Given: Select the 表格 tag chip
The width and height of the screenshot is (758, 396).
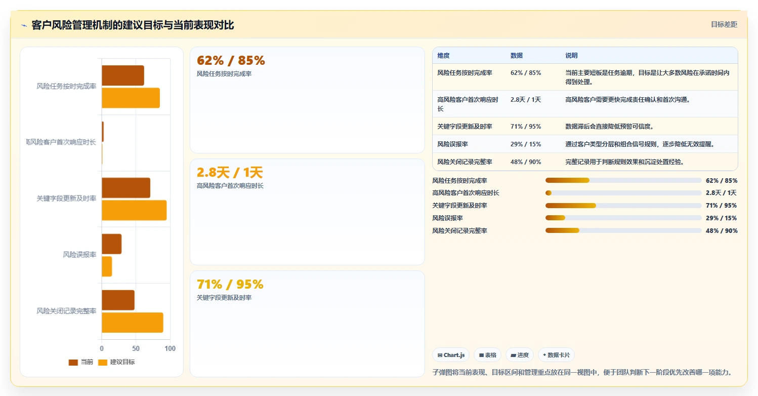Looking at the screenshot, I should [488, 355].
